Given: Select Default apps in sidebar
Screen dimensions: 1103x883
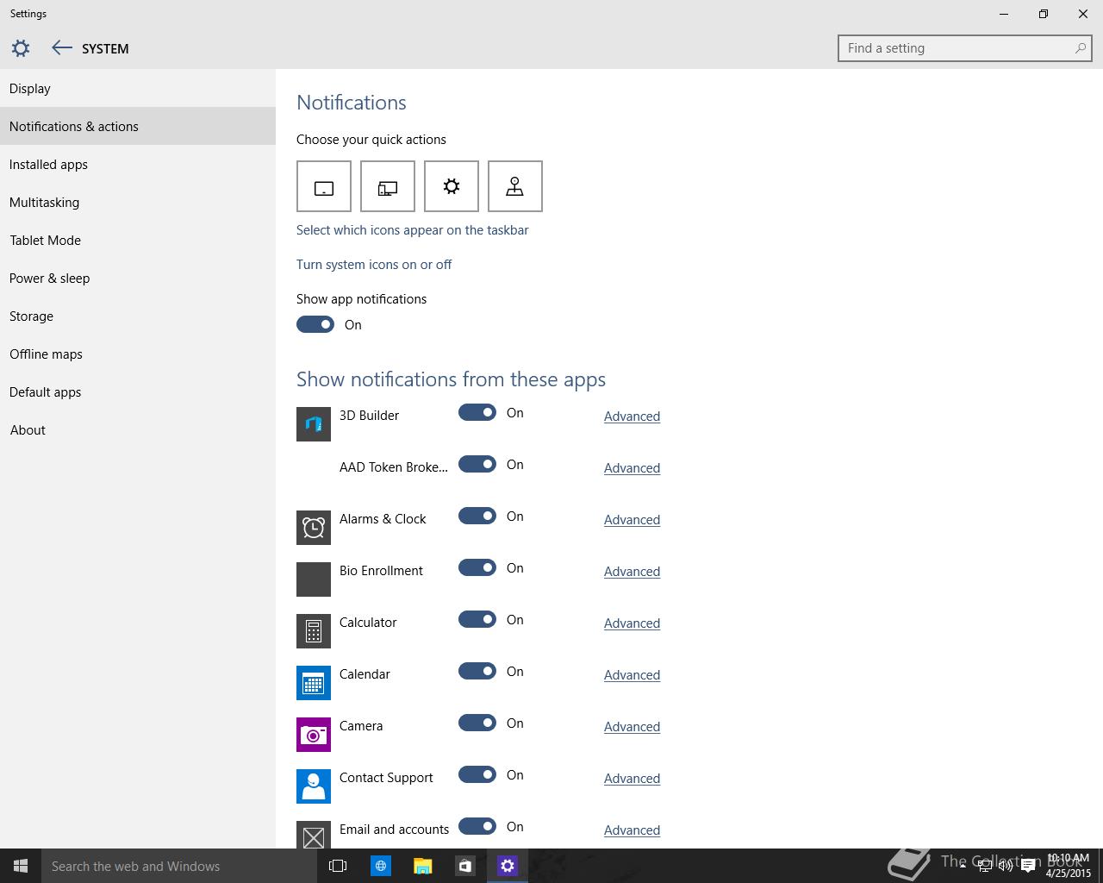Looking at the screenshot, I should [138, 391].
